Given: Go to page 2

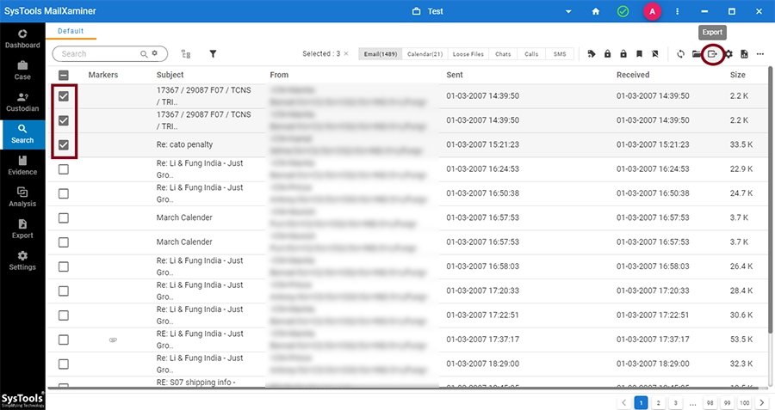Looking at the screenshot, I should [x=658, y=402].
